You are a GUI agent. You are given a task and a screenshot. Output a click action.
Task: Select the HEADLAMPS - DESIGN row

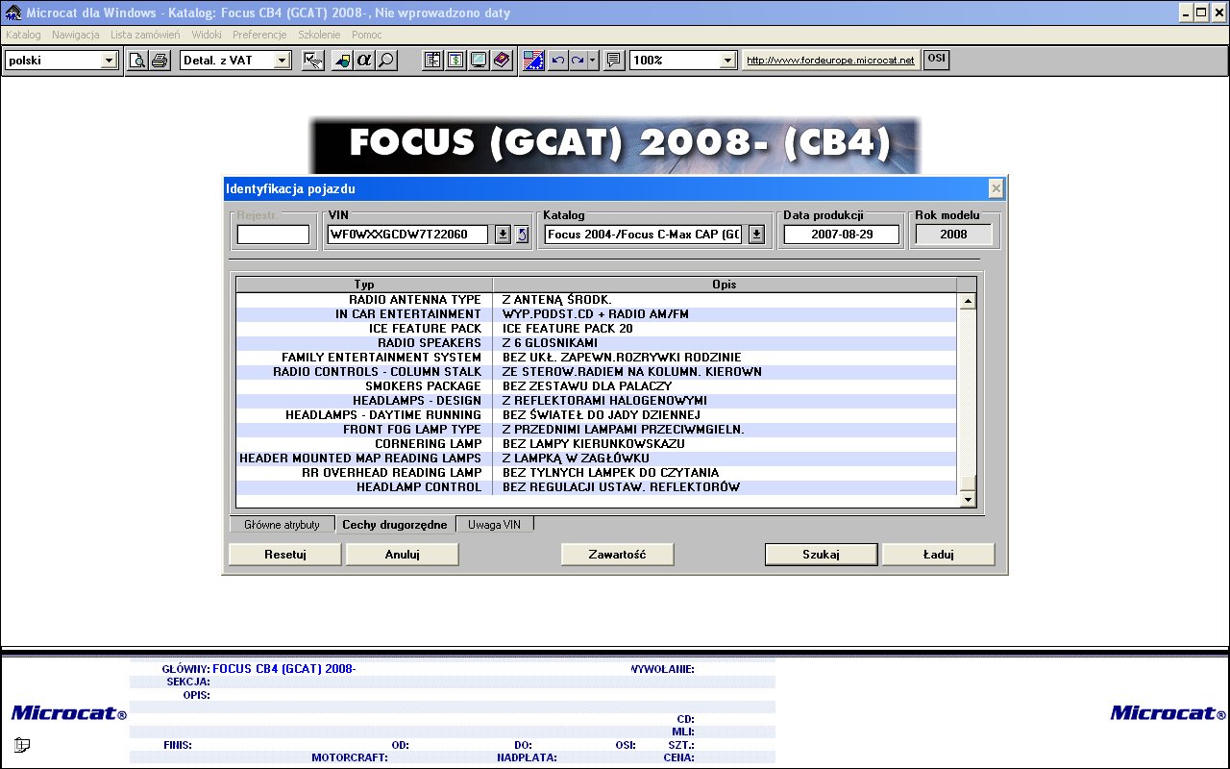597,401
